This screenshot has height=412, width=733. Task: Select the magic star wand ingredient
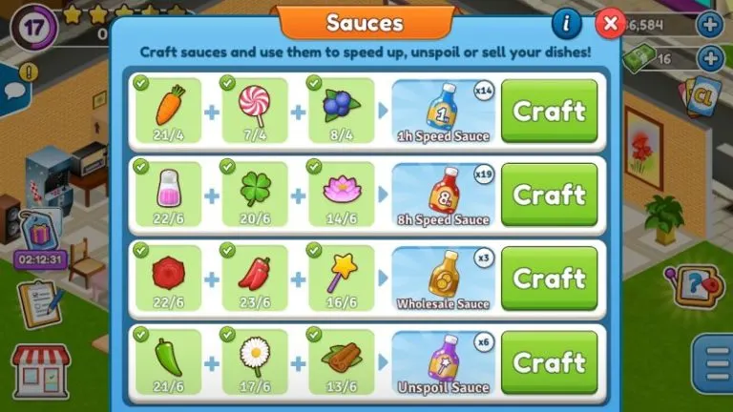[342, 278]
